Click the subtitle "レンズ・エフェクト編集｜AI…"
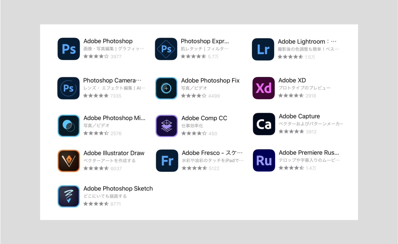This screenshot has width=398, height=244. coord(114,88)
